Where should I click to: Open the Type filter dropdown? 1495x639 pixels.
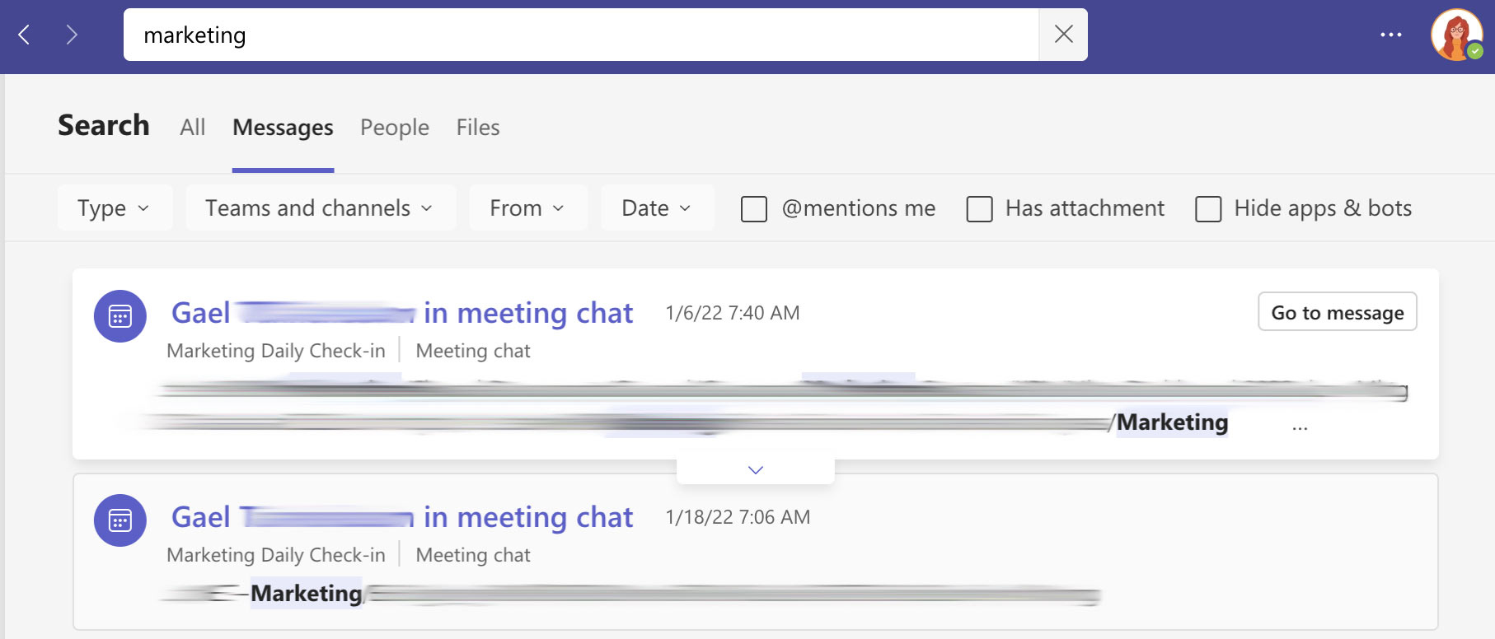click(x=115, y=208)
